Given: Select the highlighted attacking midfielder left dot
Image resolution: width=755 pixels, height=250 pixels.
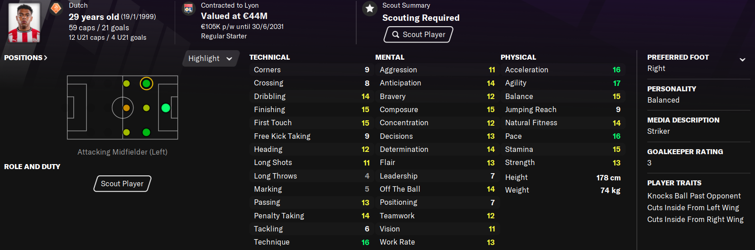Looking at the screenshot, I should (x=146, y=84).
